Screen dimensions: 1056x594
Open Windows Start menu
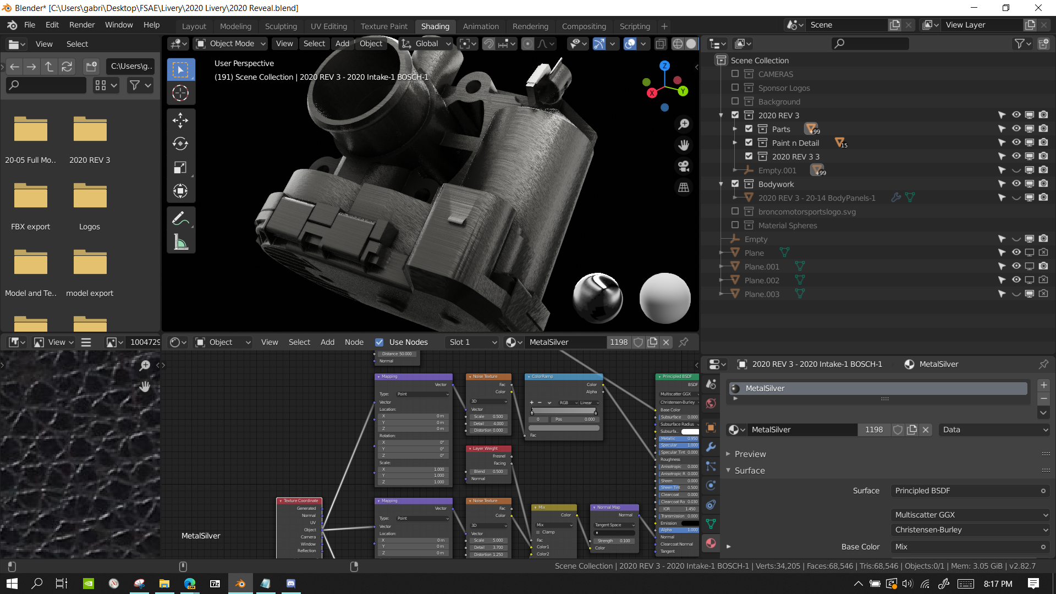[12, 584]
